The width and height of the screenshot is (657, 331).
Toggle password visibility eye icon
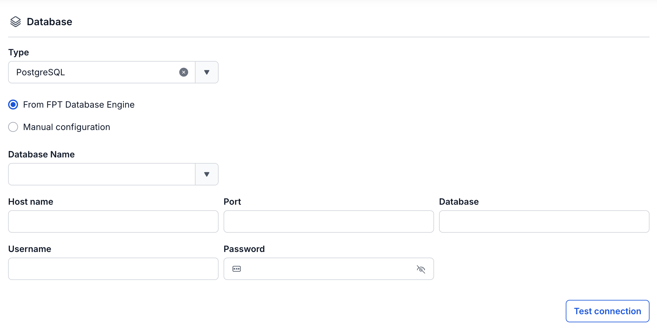421,269
